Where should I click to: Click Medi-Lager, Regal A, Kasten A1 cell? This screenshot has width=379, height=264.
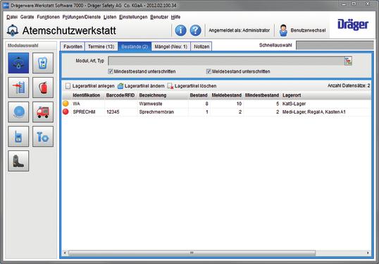click(313, 112)
